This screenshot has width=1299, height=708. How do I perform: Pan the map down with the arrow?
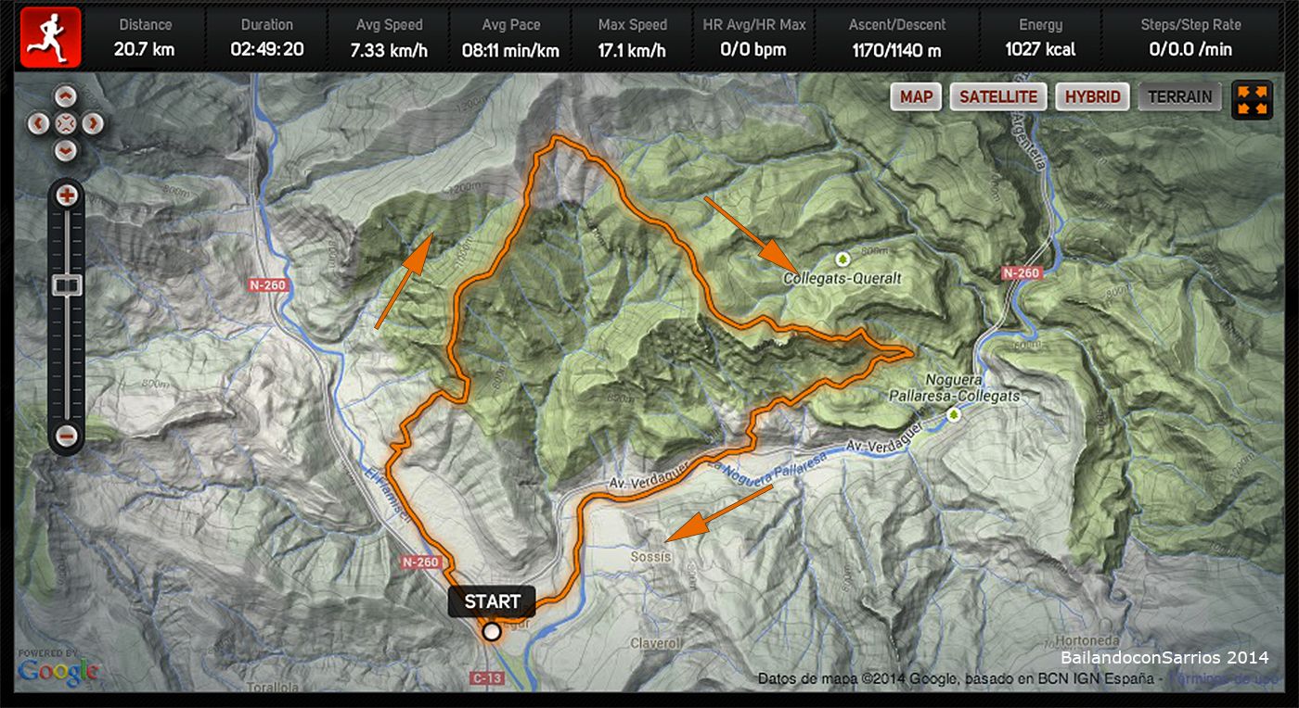tap(65, 150)
